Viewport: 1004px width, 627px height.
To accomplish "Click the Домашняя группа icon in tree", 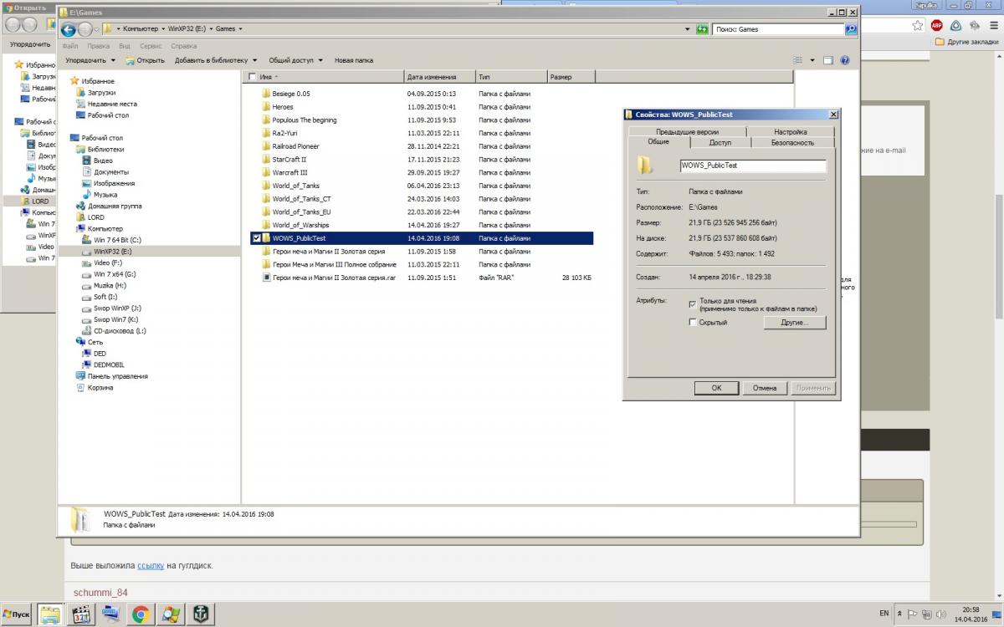I will pos(81,206).
